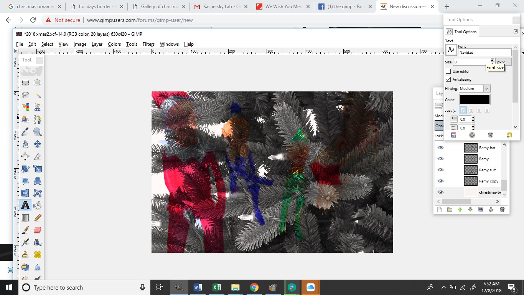Lower layer with the down arrow
The height and width of the screenshot is (295, 524).
point(470,209)
